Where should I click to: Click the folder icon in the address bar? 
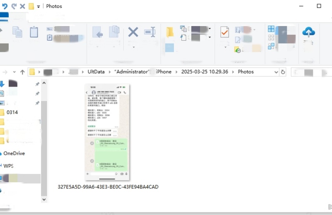pyautogui.click(x=32, y=72)
